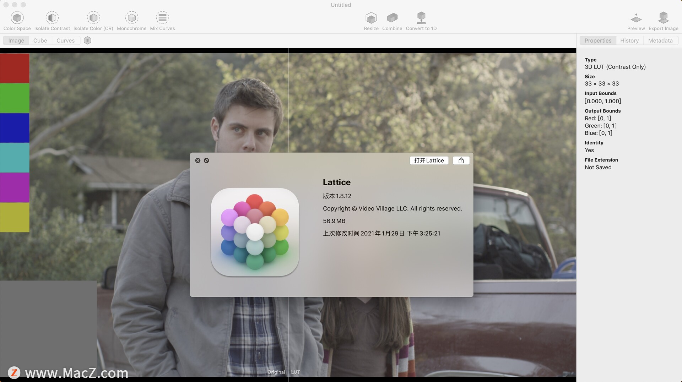This screenshot has height=382, width=682.
Task: Click the green color patch
Action: (15, 98)
